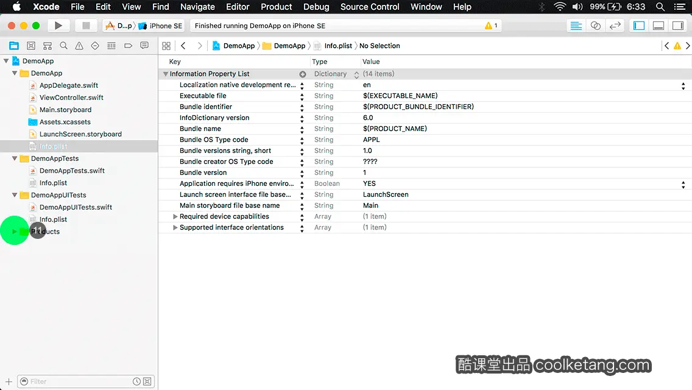Toggle the utilities panel visibility
This screenshot has height=390, width=692.
[678, 26]
